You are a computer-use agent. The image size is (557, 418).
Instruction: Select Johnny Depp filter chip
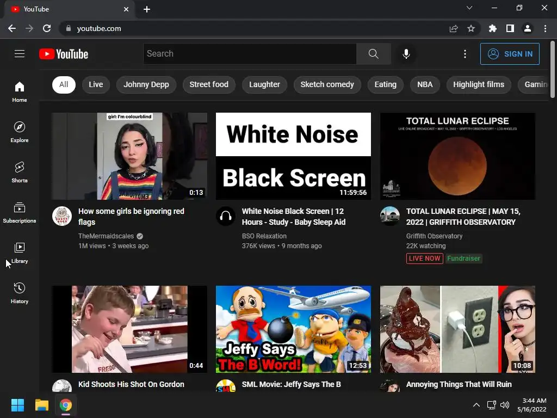tap(146, 84)
